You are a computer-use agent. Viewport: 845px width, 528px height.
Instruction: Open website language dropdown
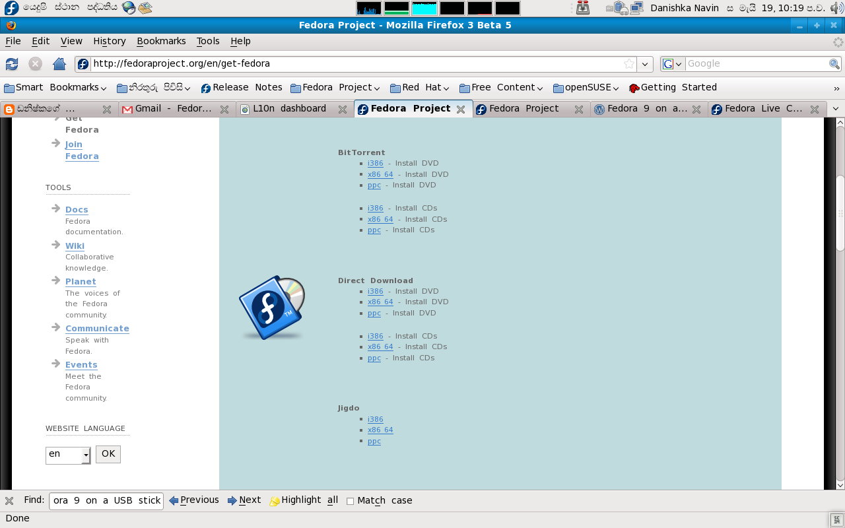[68, 455]
